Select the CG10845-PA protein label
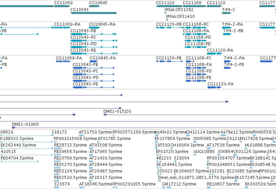This screenshot has width=276, height=189. 103,58
